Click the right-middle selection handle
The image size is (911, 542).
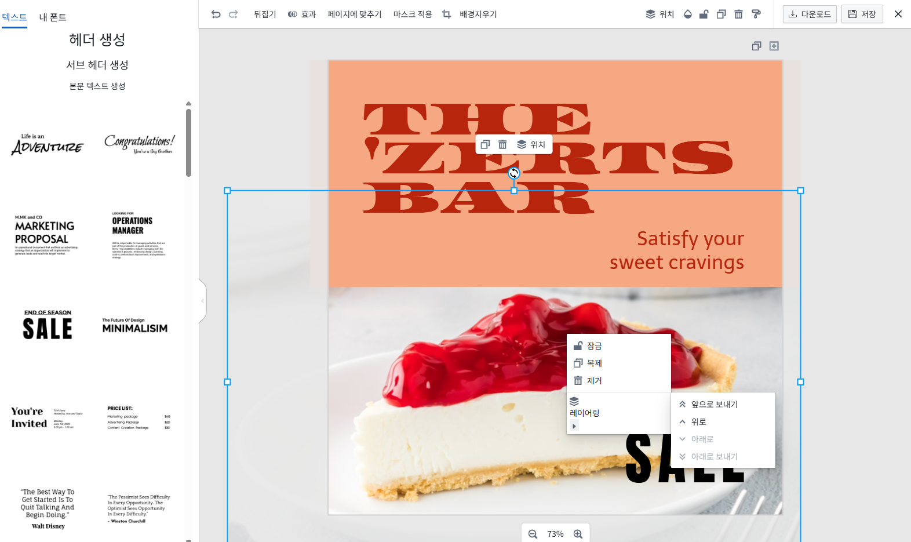tap(800, 382)
